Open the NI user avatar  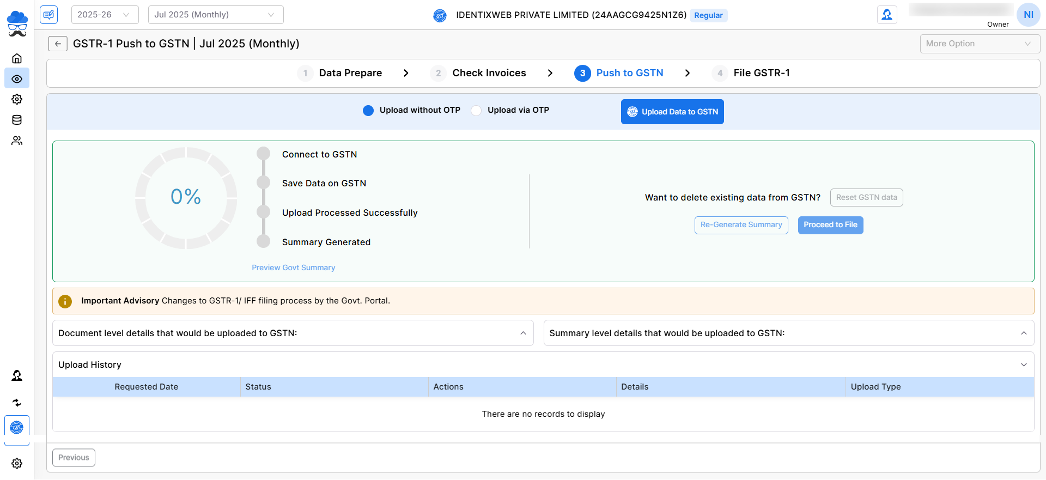point(1028,15)
